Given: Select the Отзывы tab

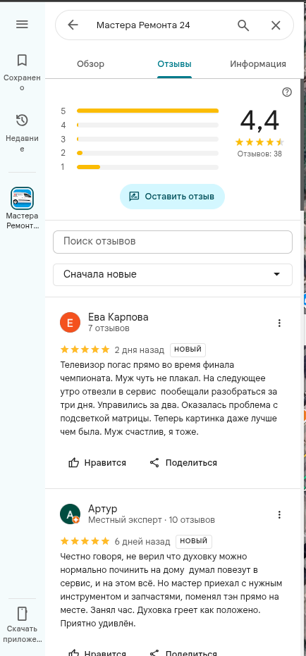Looking at the screenshot, I should [174, 64].
